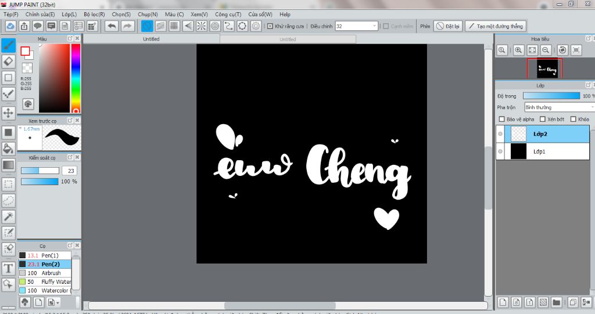Select the rectangular Selection tool
Image resolution: width=595 pixels, height=314 pixels.
pyautogui.click(x=8, y=185)
